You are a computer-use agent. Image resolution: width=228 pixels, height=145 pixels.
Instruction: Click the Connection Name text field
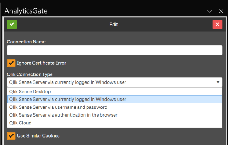(x=114, y=50)
